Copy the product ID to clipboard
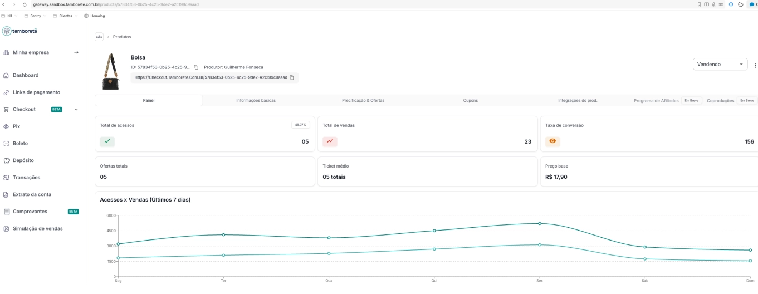 196,67
